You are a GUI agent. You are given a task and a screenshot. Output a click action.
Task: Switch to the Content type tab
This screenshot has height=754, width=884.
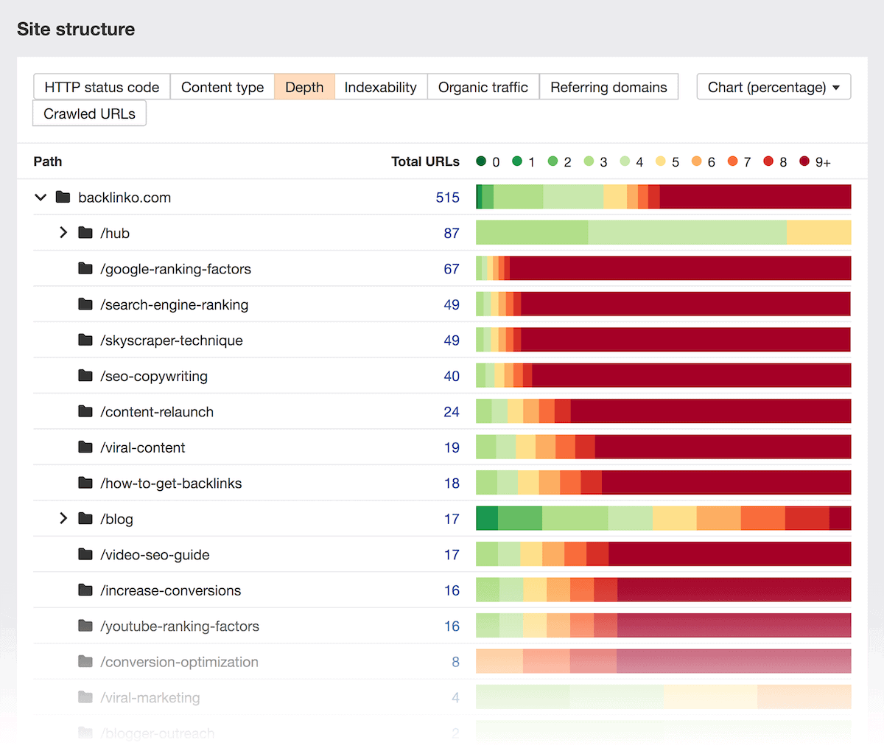click(x=222, y=87)
